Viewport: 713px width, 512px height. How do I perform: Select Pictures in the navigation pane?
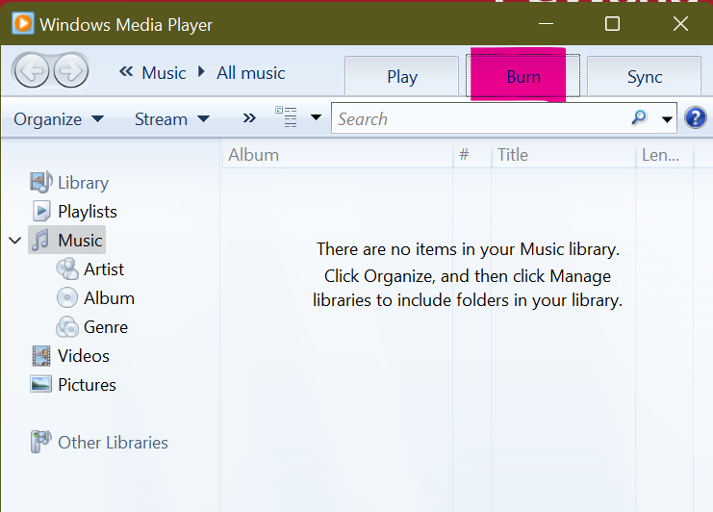(x=87, y=385)
